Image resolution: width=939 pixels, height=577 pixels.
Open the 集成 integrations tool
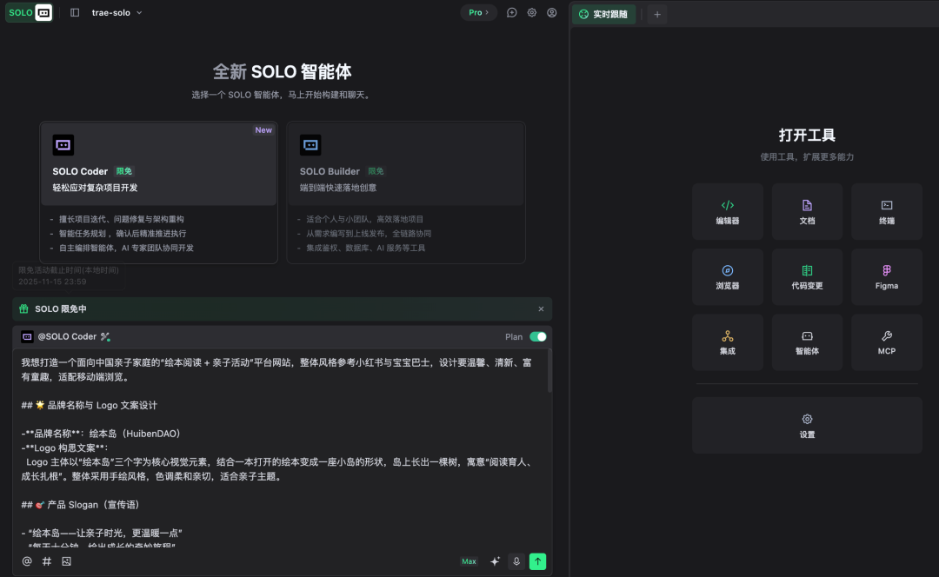click(x=728, y=342)
